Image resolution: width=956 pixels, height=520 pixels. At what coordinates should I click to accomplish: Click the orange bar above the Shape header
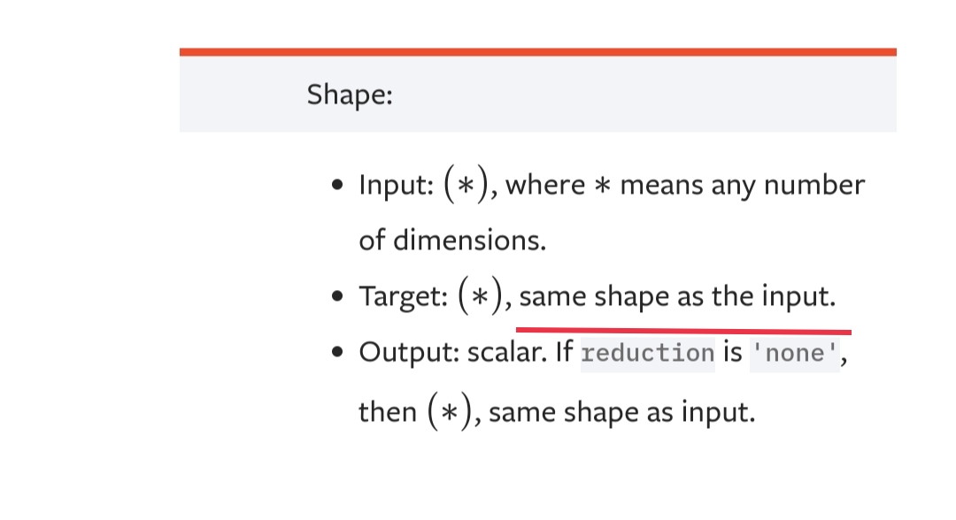point(537,52)
